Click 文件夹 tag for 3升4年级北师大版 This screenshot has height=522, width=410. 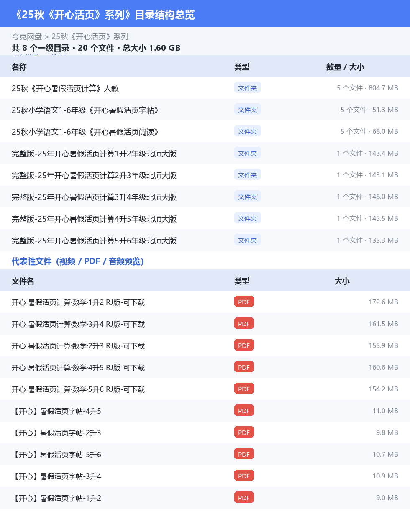click(248, 196)
